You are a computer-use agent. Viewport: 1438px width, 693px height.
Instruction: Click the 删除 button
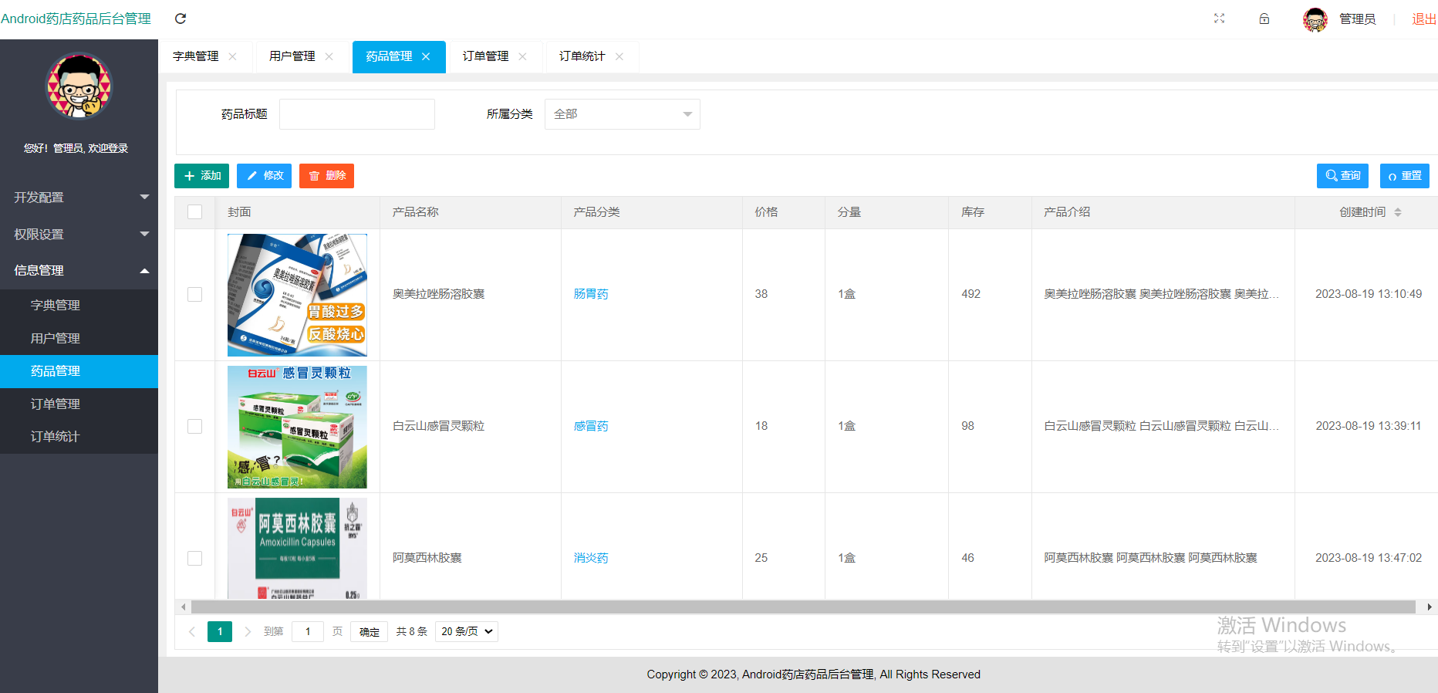(x=326, y=176)
